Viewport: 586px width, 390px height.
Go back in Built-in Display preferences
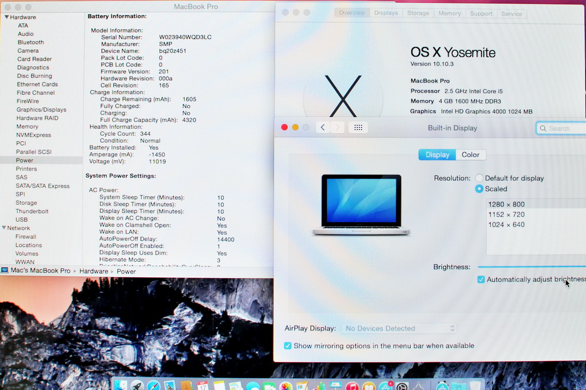click(x=323, y=128)
